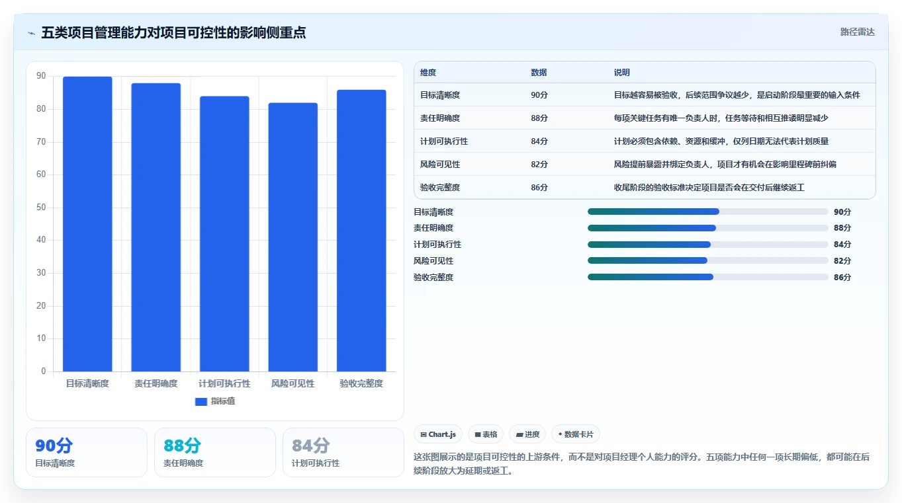Click the description starting 计划必须包含依赖
This screenshot has width=902, height=503.
[721, 141]
